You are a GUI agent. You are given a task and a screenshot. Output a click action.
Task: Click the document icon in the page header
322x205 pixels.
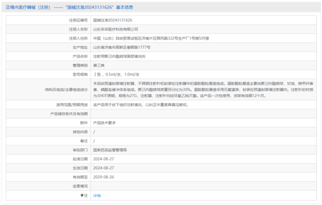click(8, 8)
